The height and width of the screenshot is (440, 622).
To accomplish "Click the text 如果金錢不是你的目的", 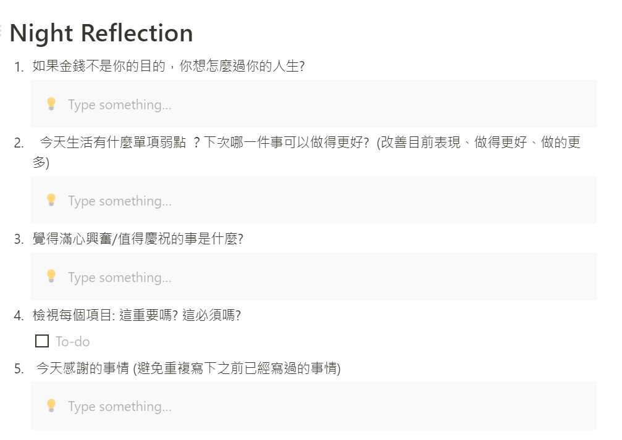I will click(x=99, y=66).
